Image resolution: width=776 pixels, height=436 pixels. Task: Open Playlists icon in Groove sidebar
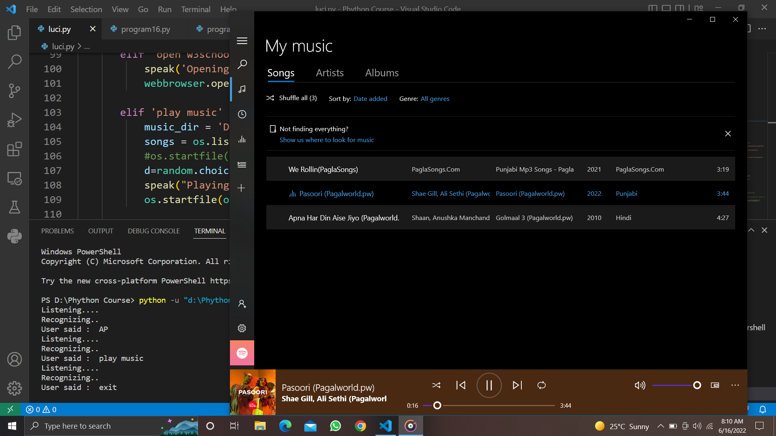(x=242, y=165)
